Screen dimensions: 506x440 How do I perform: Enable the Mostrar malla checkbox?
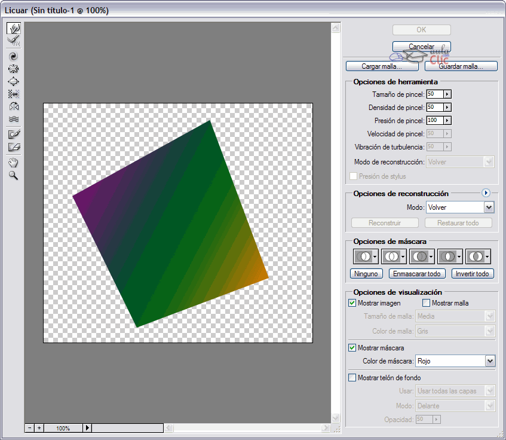pos(426,303)
